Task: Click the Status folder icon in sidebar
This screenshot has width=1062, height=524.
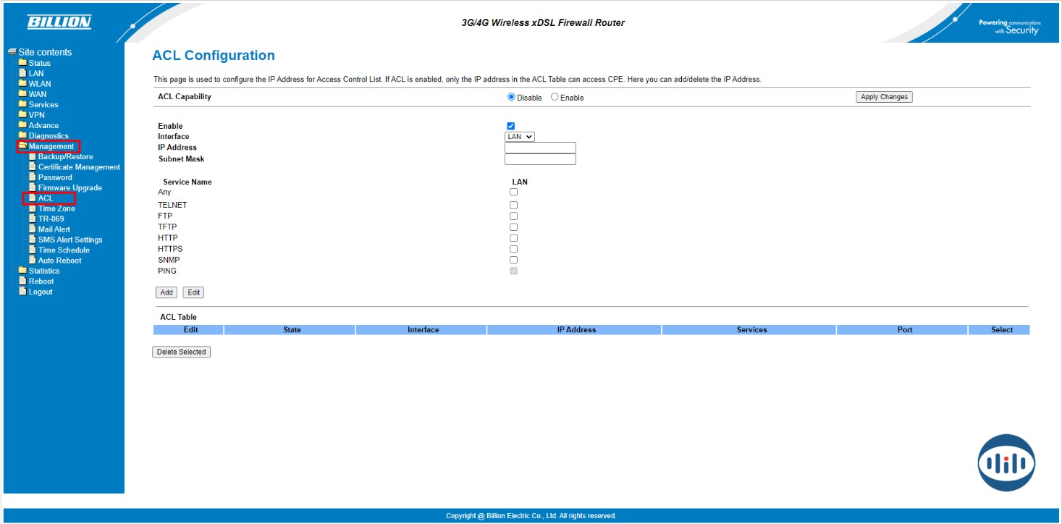Action: (x=22, y=62)
